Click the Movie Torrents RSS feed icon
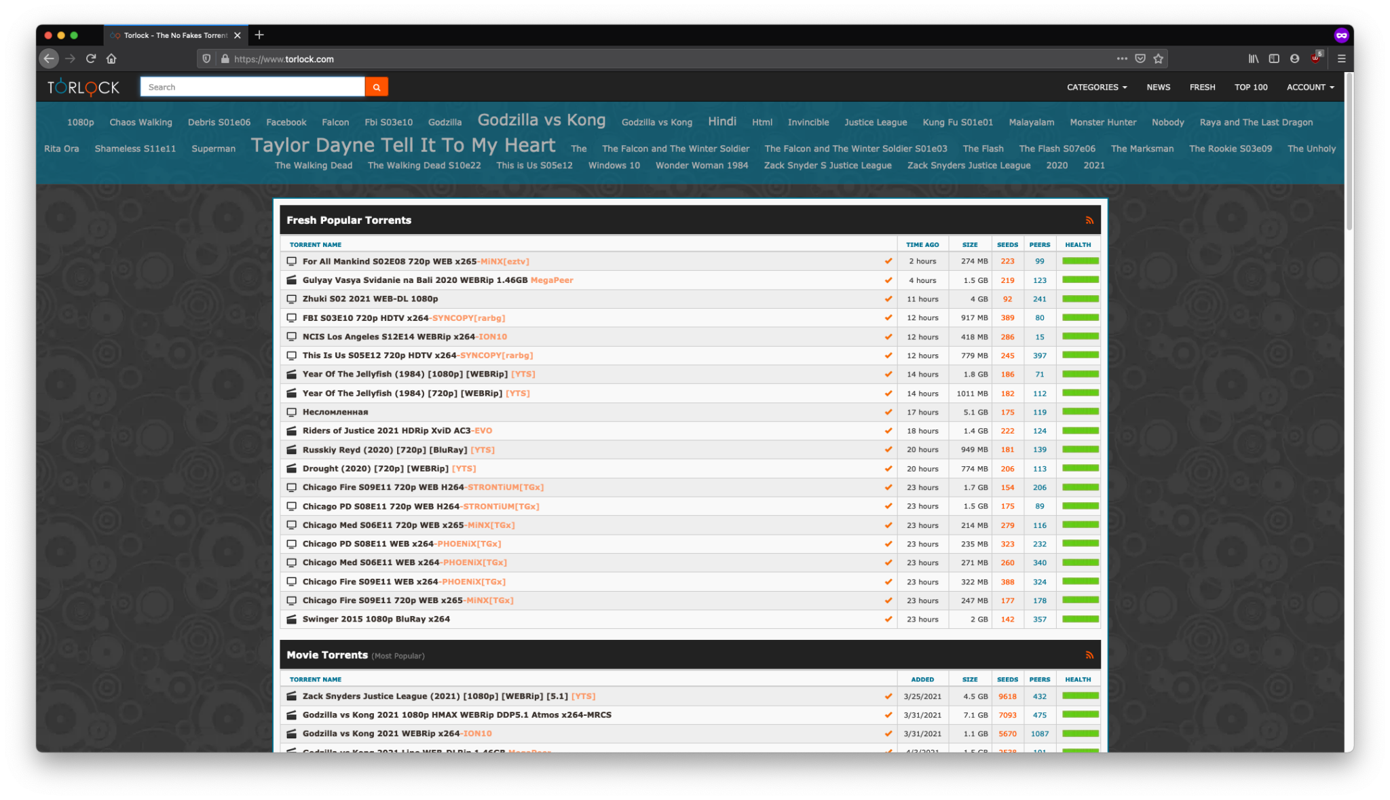Screen dimensions: 1390x800 1089,655
